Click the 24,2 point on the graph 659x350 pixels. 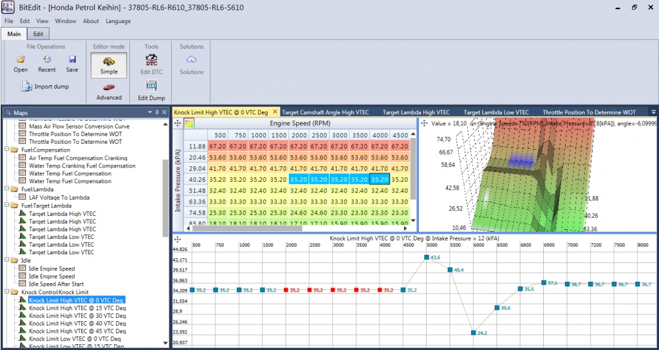click(x=473, y=333)
